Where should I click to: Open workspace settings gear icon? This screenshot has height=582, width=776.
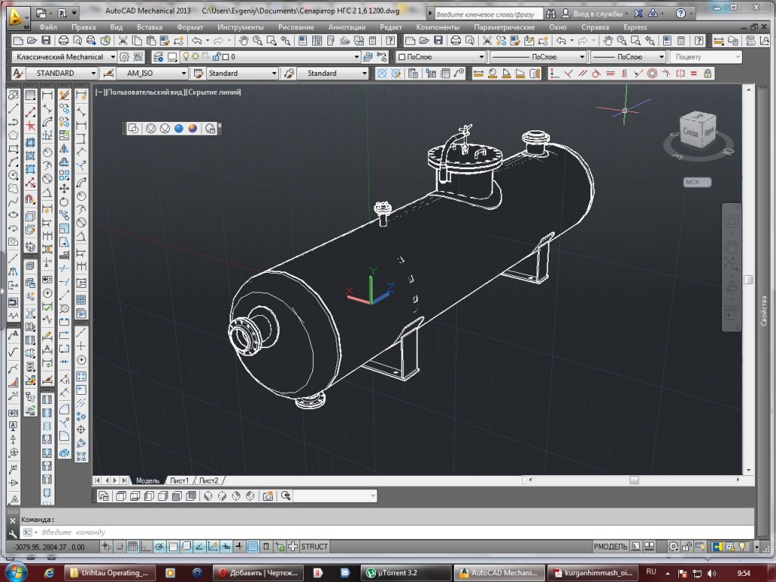(124, 57)
